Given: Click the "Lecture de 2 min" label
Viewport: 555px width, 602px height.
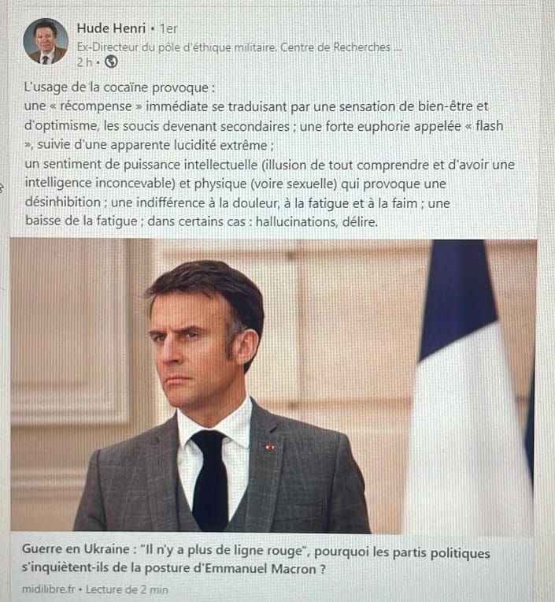Looking at the screenshot, I should (127, 589).
